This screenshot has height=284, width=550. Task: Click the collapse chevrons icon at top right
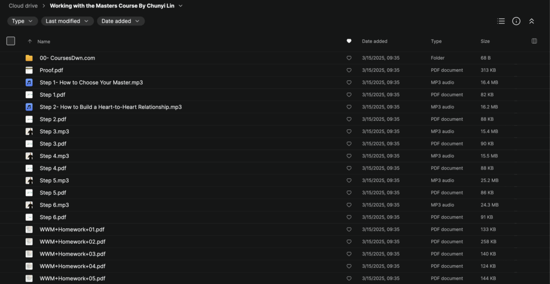531,21
